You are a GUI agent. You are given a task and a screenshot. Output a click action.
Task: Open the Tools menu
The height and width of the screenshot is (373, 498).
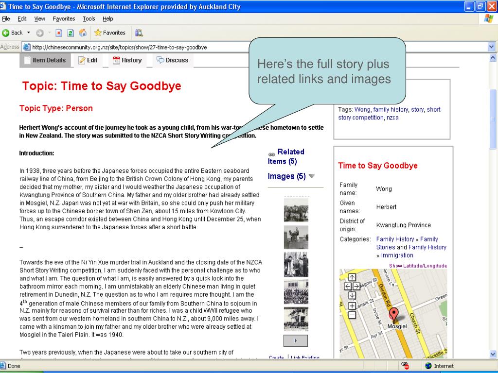89,19
